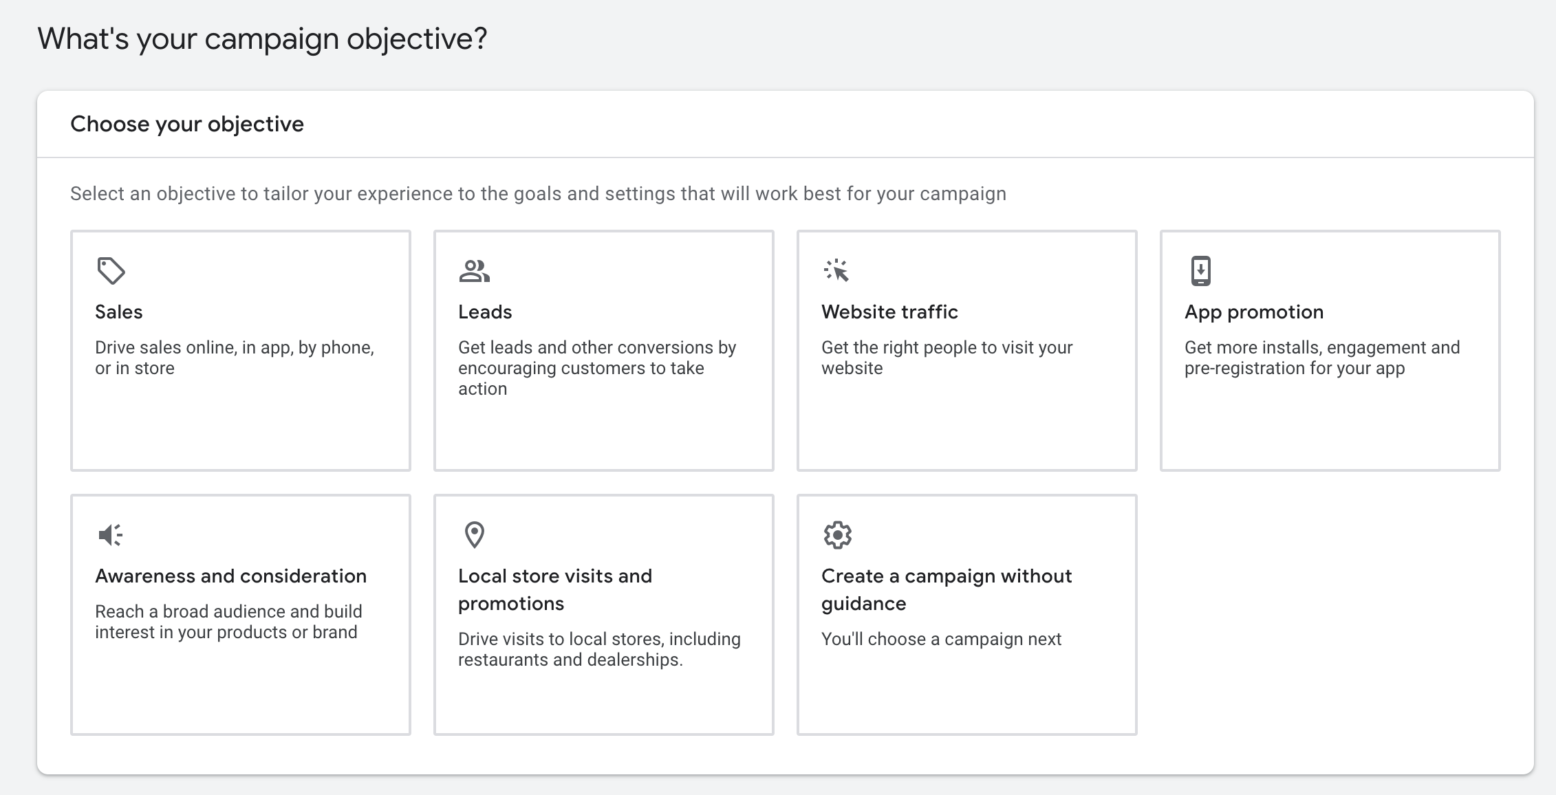The width and height of the screenshot is (1556, 795).
Task: Click the location pin icon on Local store visits card
Action: coord(475,534)
